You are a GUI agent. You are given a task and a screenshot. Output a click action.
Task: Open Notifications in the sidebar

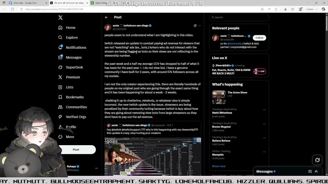coord(72,48)
